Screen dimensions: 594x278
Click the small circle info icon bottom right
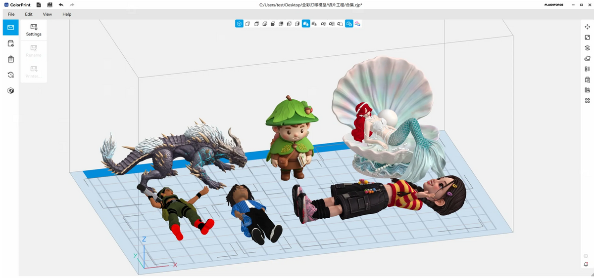point(586,256)
